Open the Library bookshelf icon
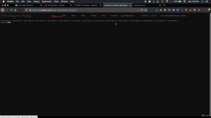Image resolution: width=211 pixels, height=118 pixels. pyautogui.click(x=161, y=10)
